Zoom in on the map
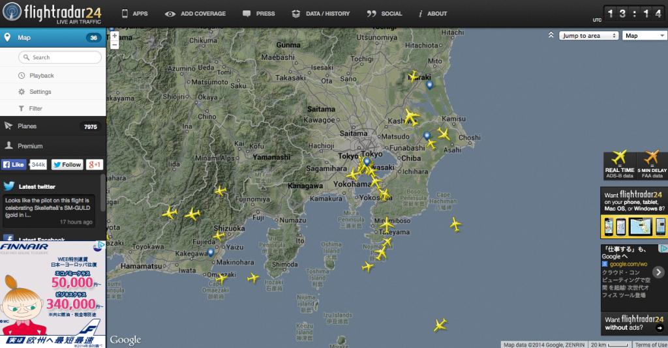The height and width of the screenshot is (348, 668). click(x=115, y=36)
